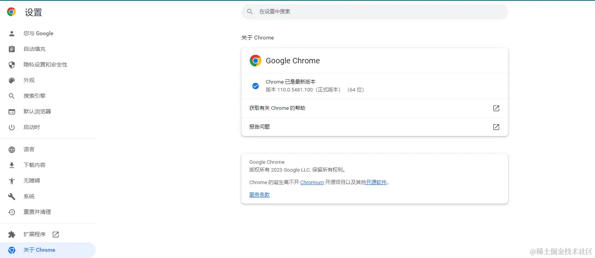The image size is (595, 258).
Task: Click the puzzle piece icon for 扩展程序
Action: (x=12, y=235)
